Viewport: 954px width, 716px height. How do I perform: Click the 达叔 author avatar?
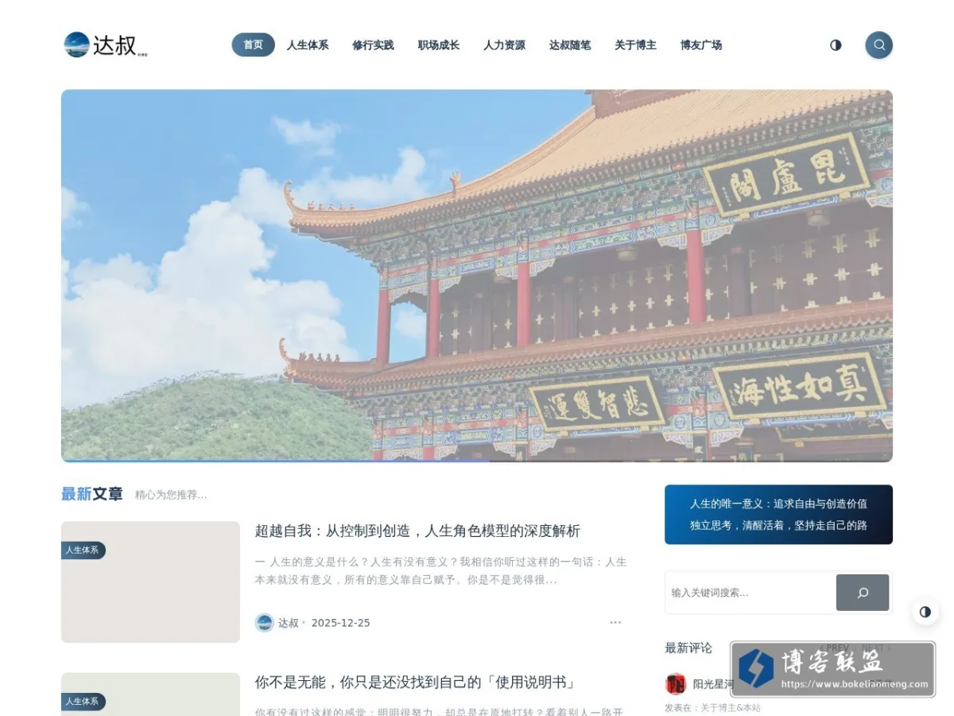[x=264, y=622]
